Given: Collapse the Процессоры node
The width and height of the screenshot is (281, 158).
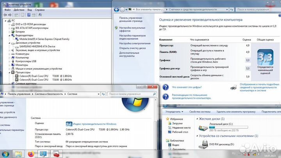Looking at the screenshot, I should (9, 73).
